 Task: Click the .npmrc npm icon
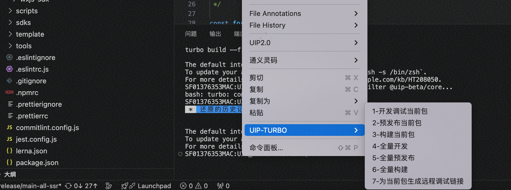tap(9, 92)
